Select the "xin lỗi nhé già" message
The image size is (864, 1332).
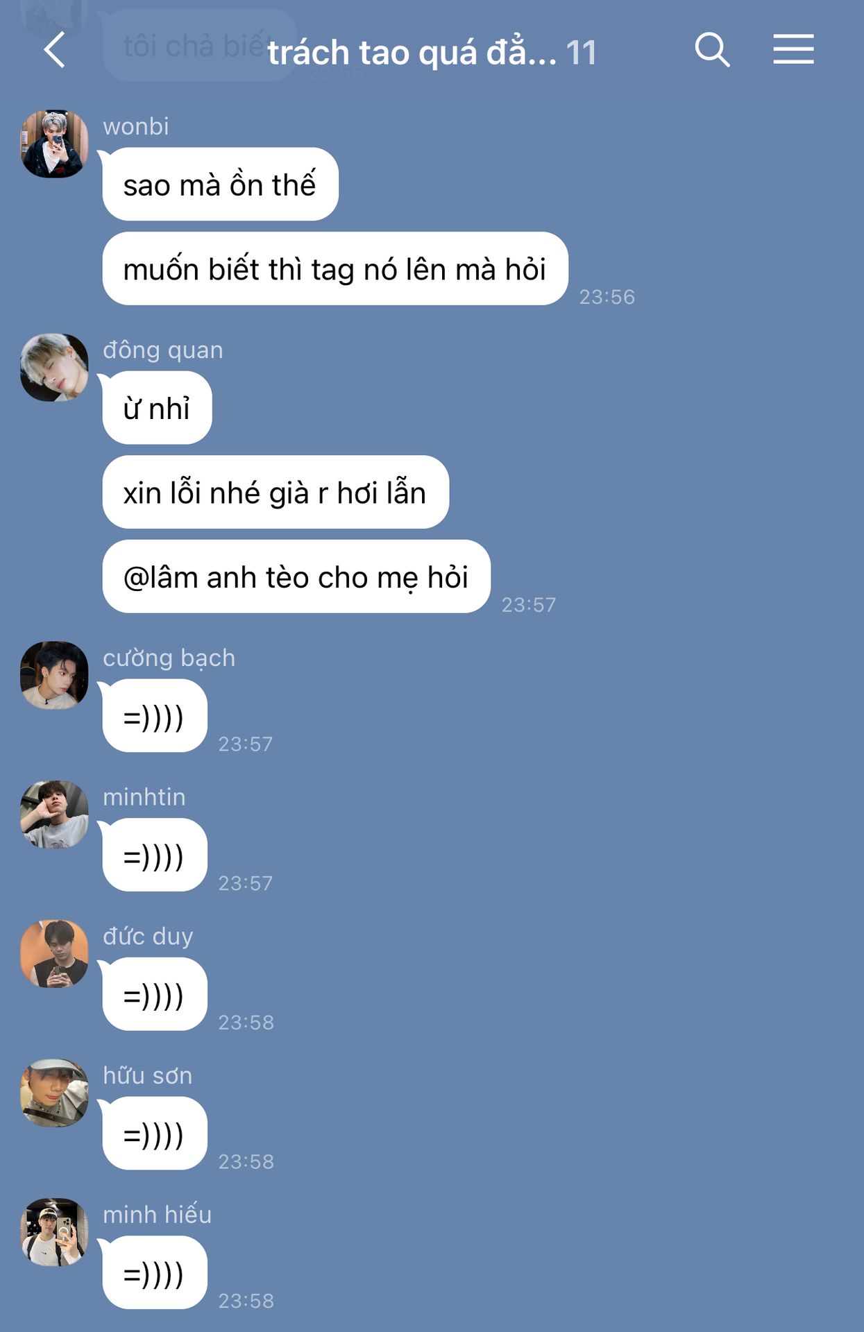coord(276,492)
